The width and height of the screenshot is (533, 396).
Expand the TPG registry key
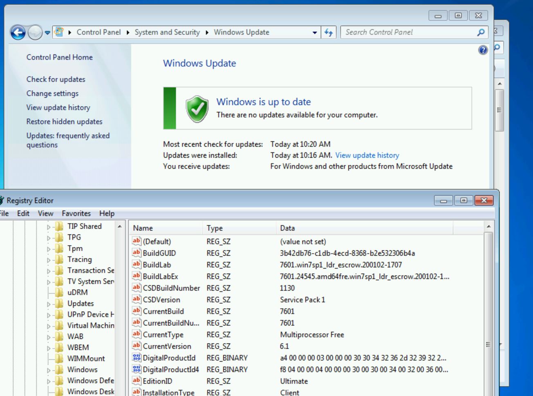coord(49,238)
